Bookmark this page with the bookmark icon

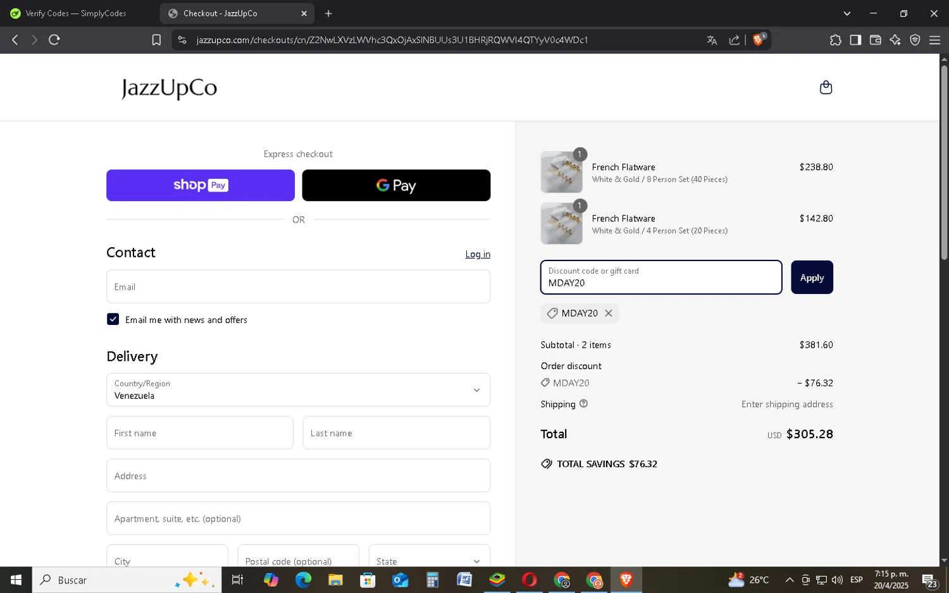(x=156, y=40)
